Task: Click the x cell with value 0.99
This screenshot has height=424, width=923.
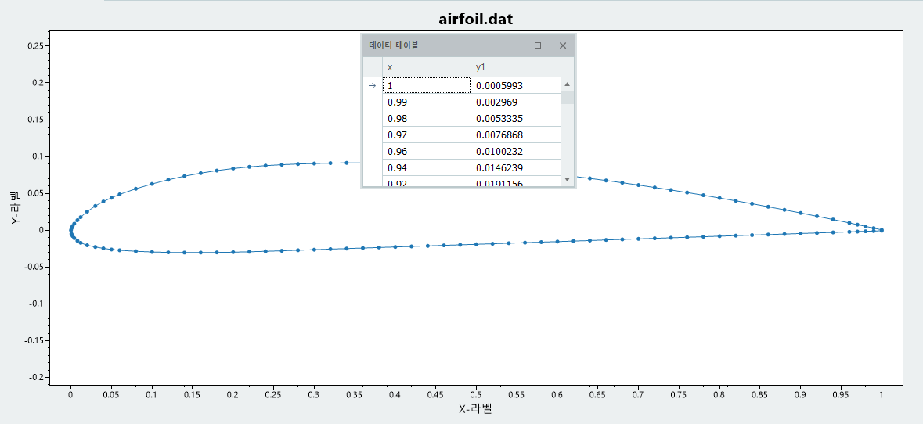Action: point(427,102)
